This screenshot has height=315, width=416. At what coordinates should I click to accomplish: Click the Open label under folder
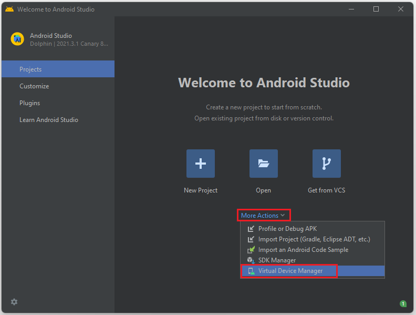coord(264,190)
